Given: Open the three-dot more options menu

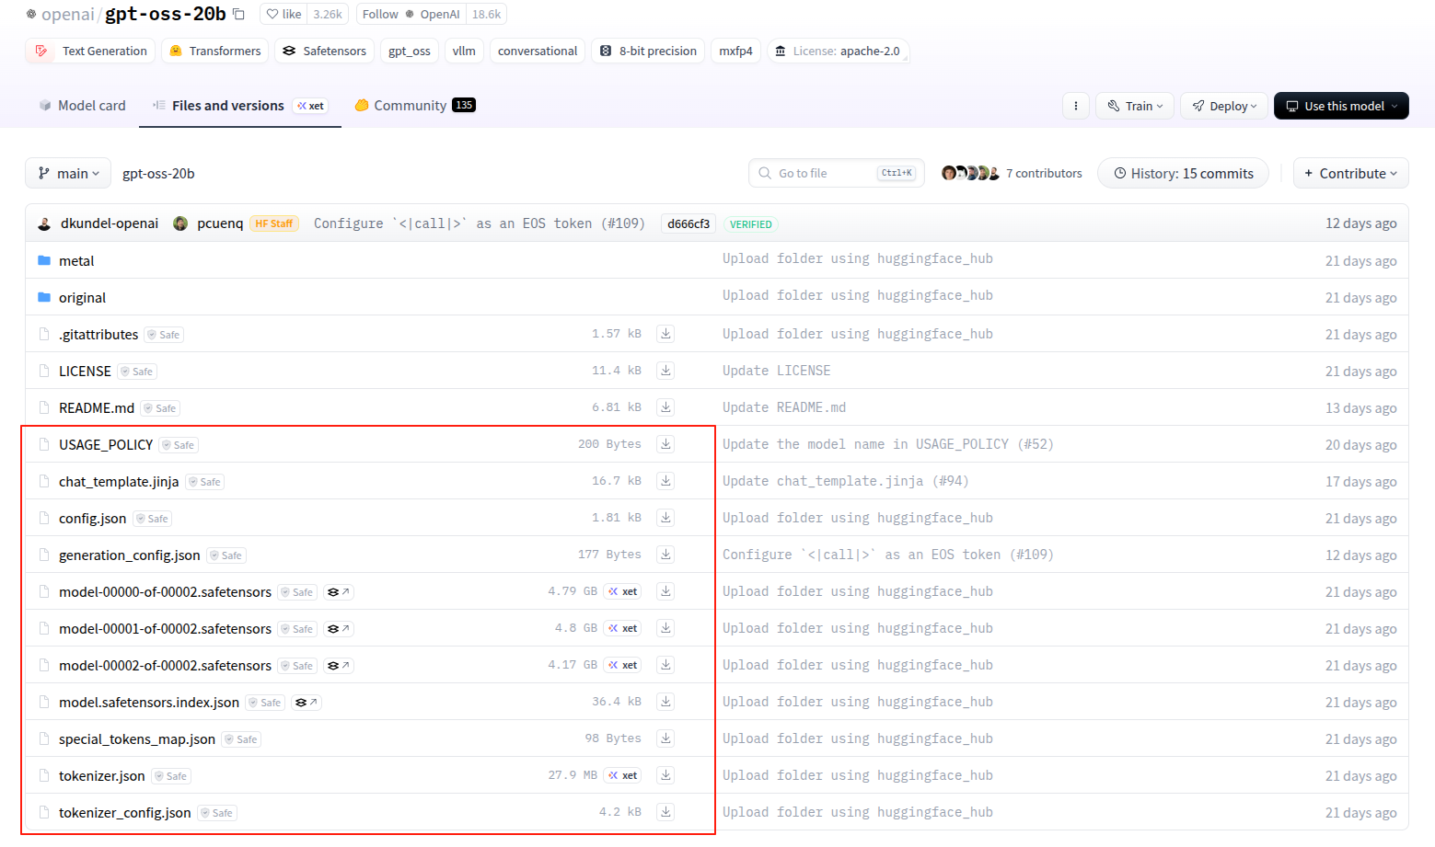Looking at the screenshot, I should 1076,106.
